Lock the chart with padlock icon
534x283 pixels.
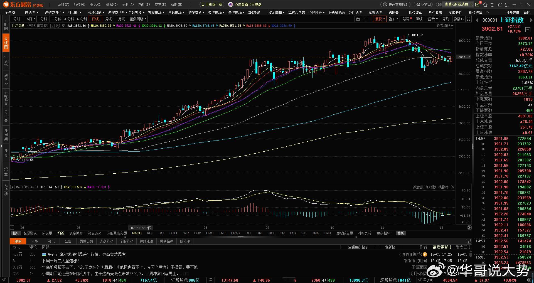pyautogui.click(x=358, y=19)
